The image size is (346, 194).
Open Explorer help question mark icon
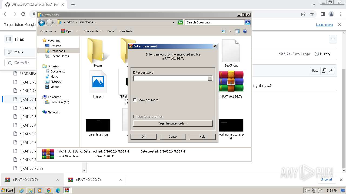(x=245, y=31)
